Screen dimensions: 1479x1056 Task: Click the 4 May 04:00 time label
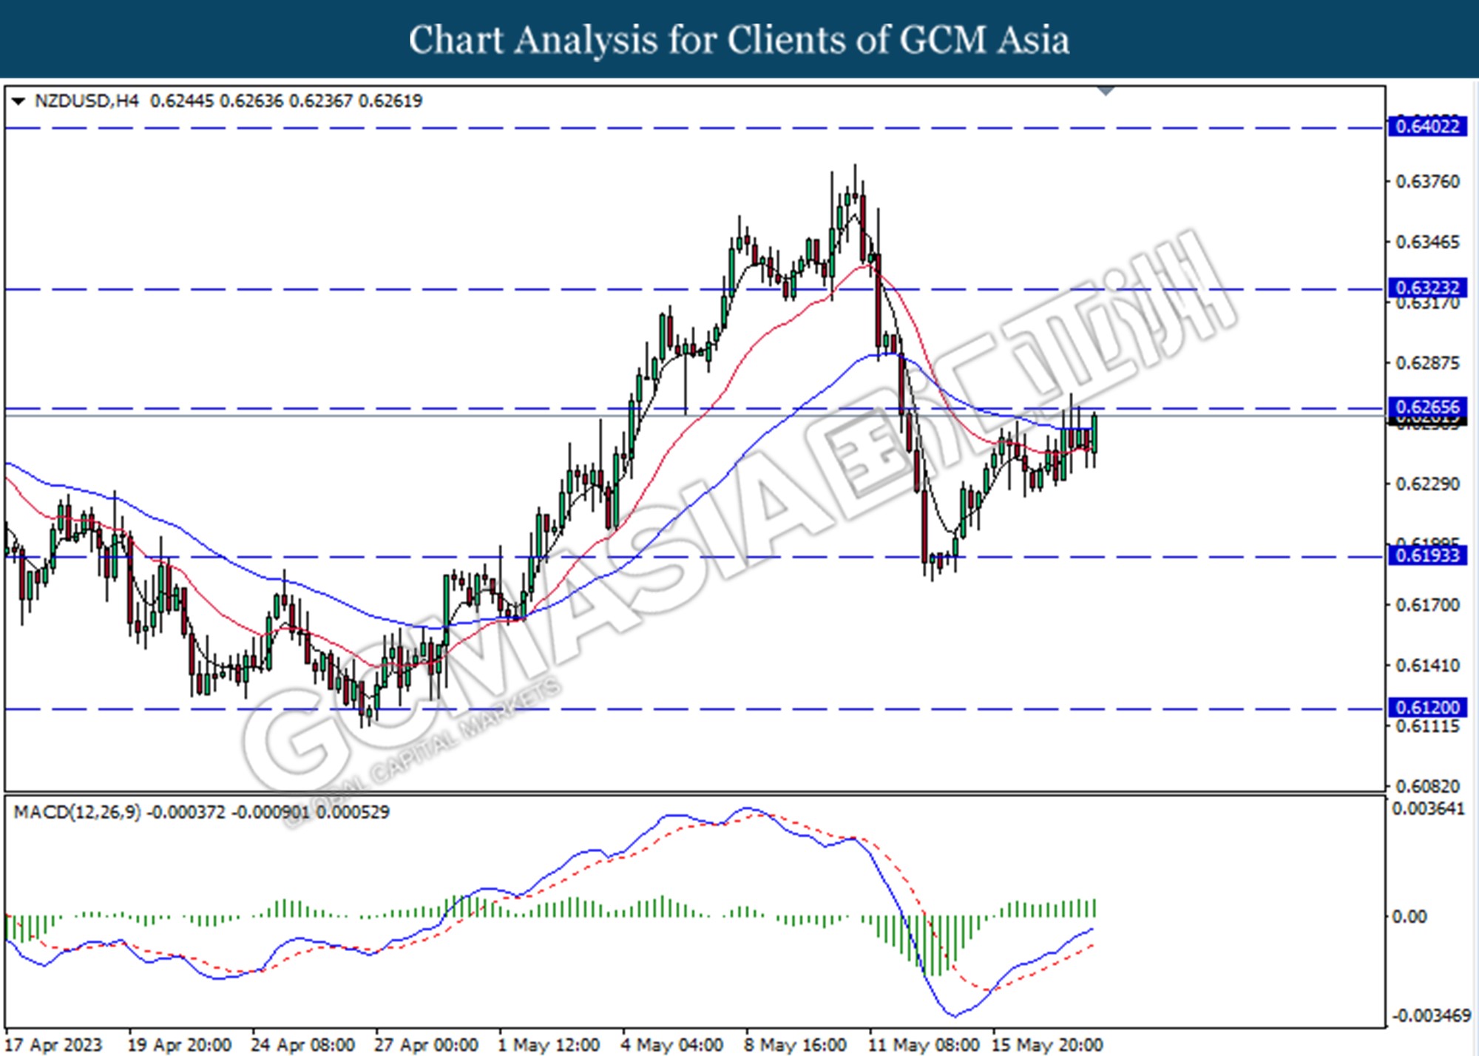[x=672, y=1046]
